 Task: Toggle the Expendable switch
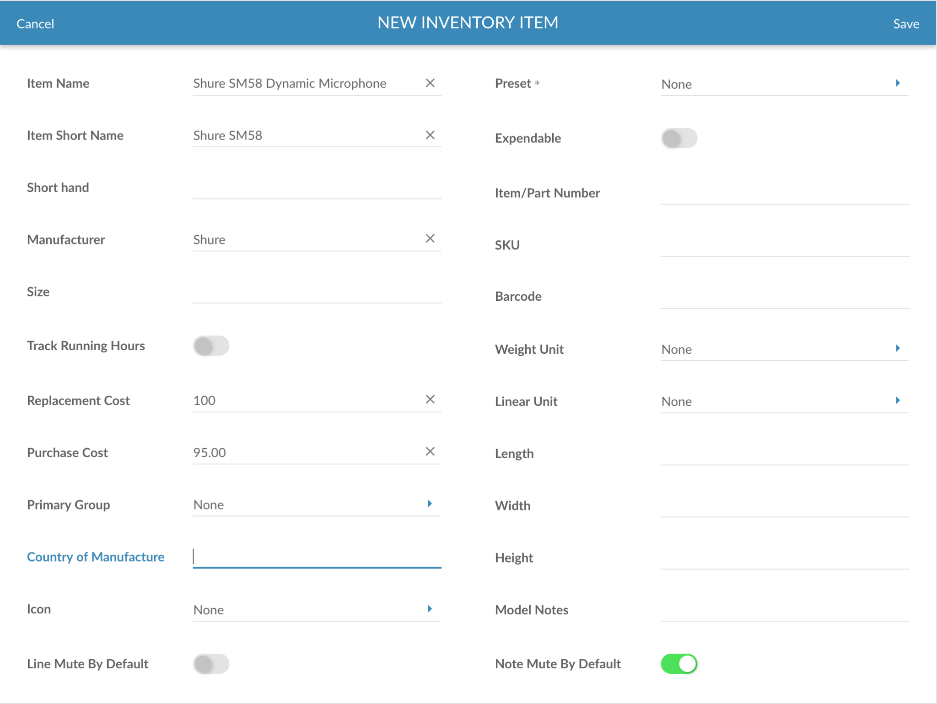click(679, 138)
